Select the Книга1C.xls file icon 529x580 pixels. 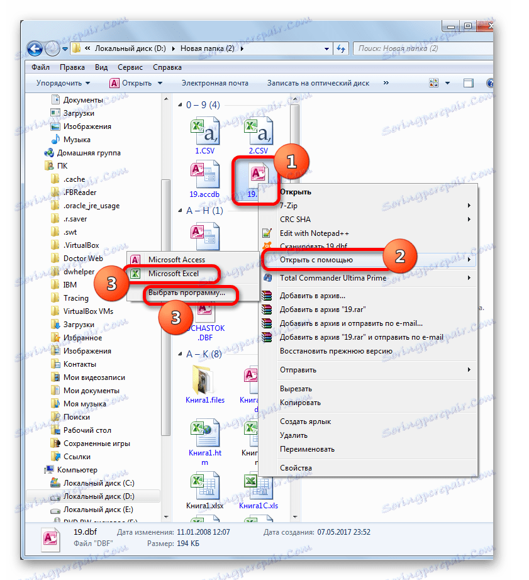(x=259, y=486)
